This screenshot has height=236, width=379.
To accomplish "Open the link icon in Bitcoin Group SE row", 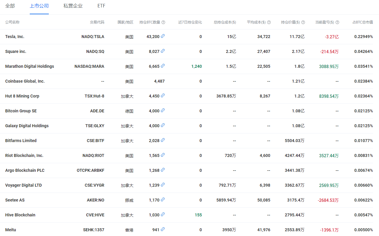I will 163,110.
